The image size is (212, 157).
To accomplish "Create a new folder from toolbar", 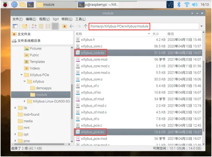I will pyautogui.click(x=25, y=26).
